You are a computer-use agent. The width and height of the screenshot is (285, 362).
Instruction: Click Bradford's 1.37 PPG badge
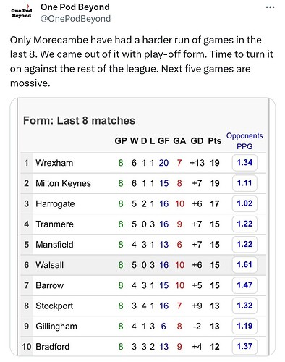click(244, 347)
